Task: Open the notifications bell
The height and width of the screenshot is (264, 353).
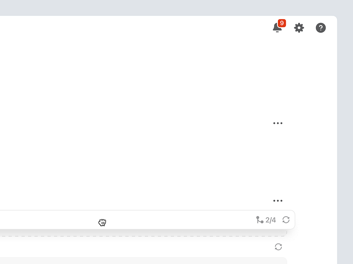Action: click(x=277, y=28)
